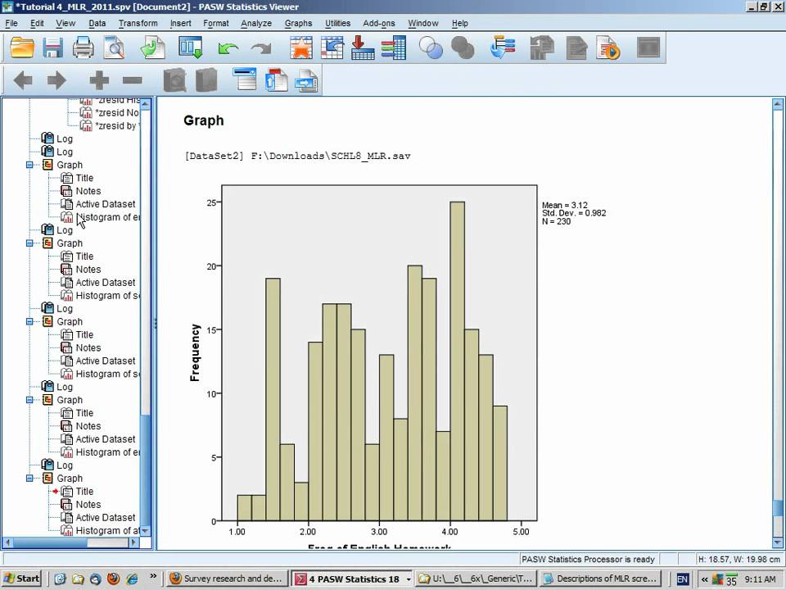Collapse the fourth Graph node in outline

tap(29, 400)
